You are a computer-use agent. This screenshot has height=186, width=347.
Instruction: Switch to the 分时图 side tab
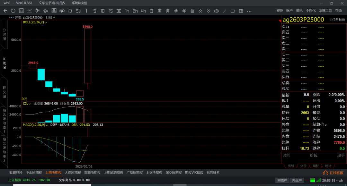coord(4,34)
